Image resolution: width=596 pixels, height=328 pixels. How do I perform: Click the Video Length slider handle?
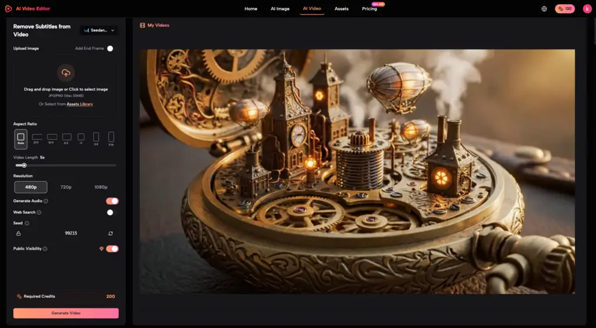(24, 165)
